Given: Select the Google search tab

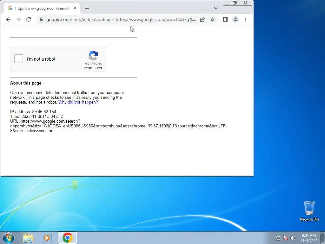Looking at the screenshot, I should pyautogui.click(x=42, y=8).
